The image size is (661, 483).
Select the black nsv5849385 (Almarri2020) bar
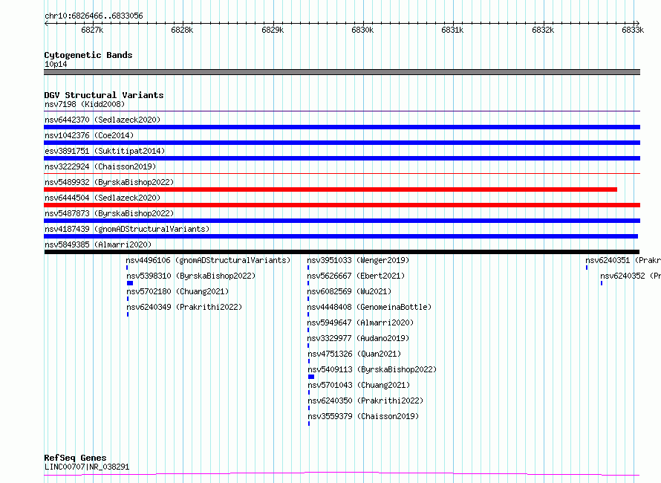click(x=342, y=252)
